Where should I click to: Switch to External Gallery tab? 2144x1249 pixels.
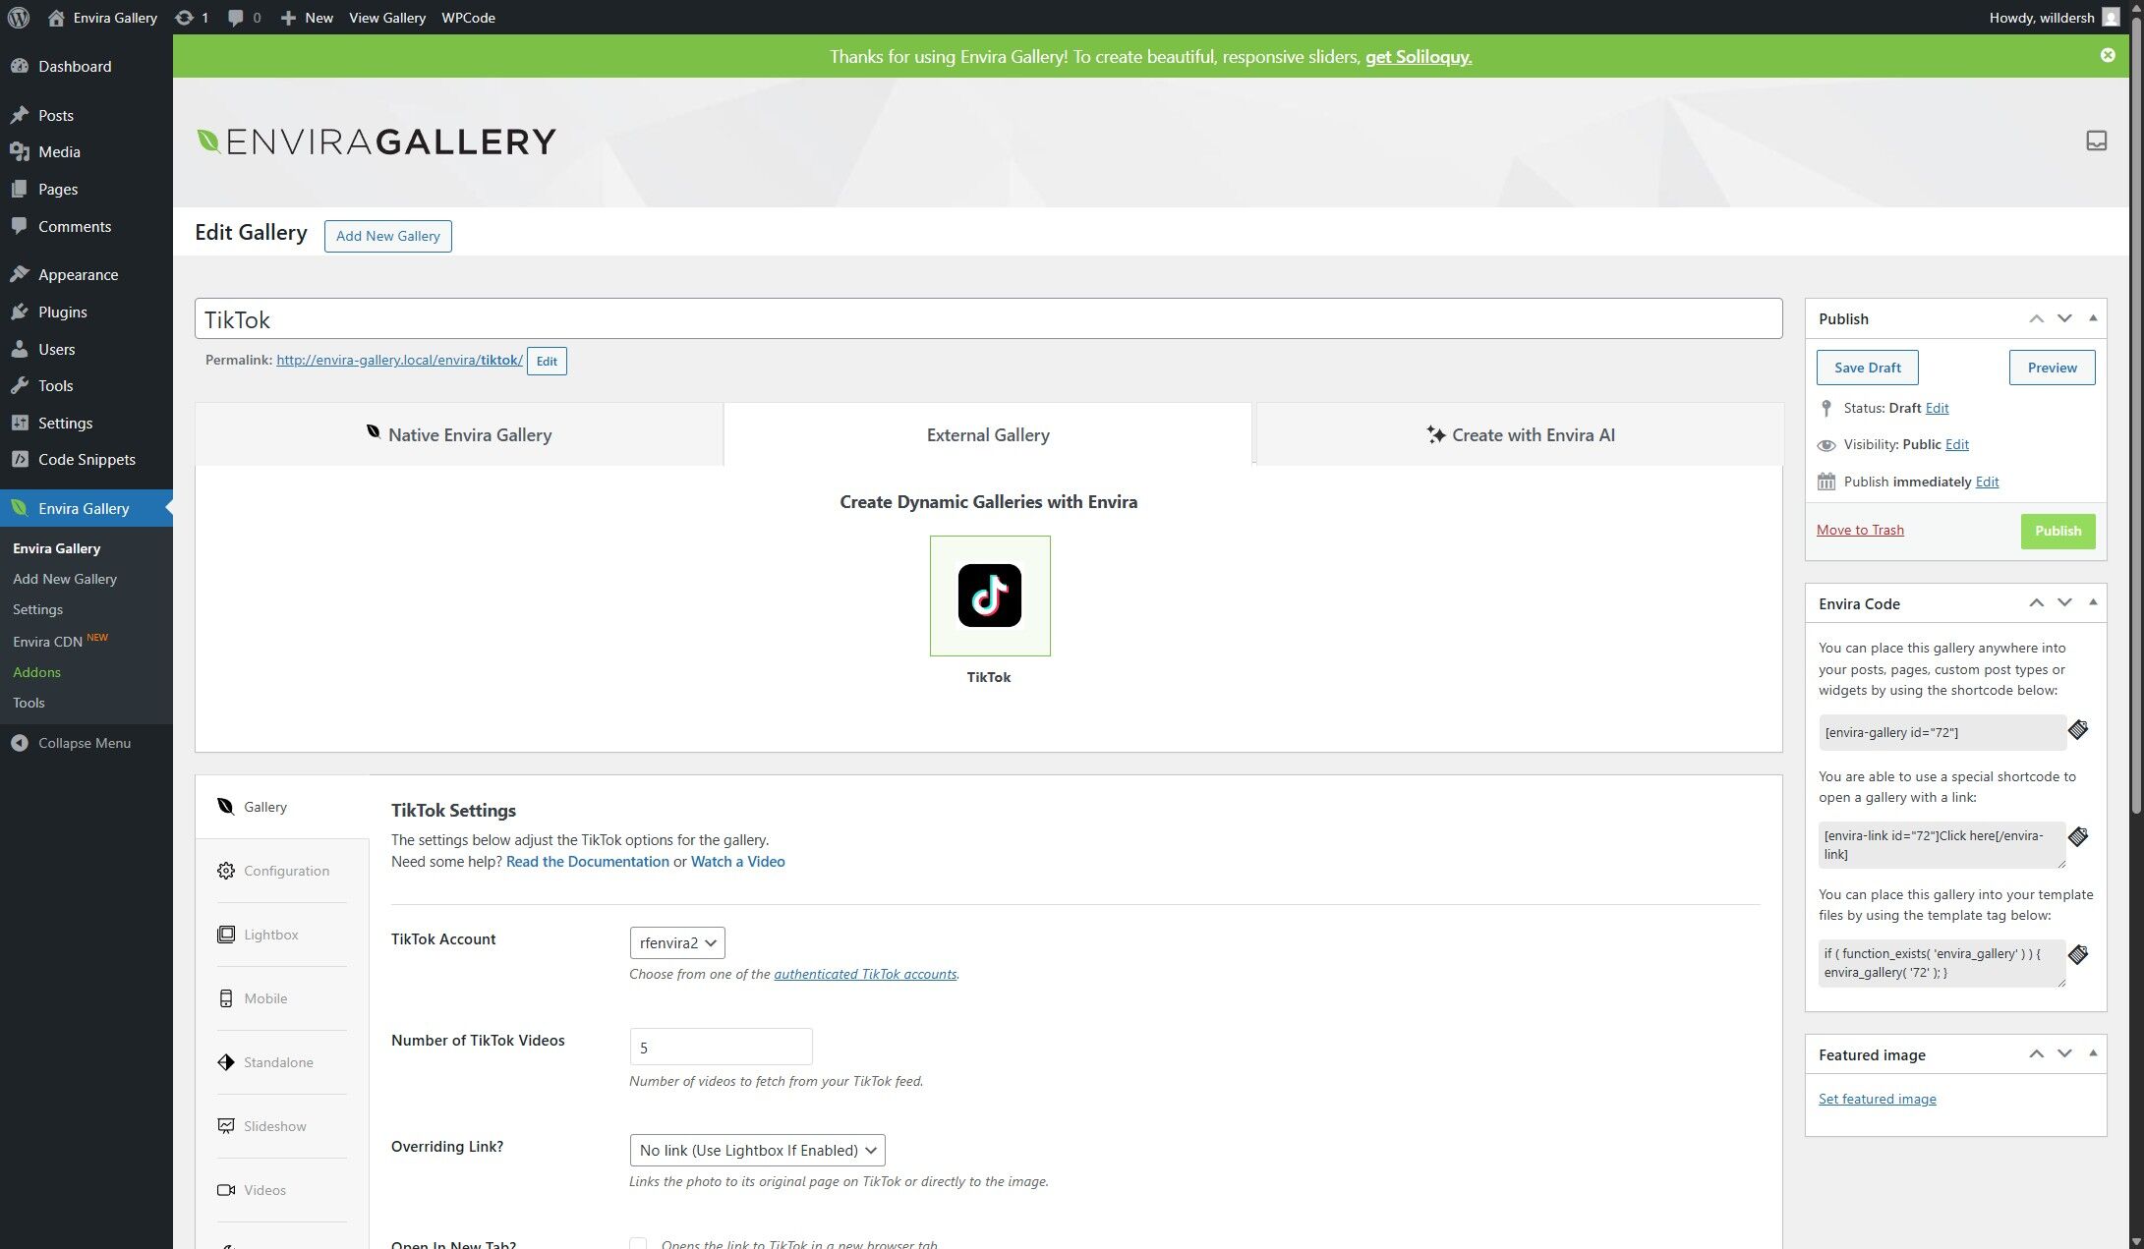click(988, 434)
